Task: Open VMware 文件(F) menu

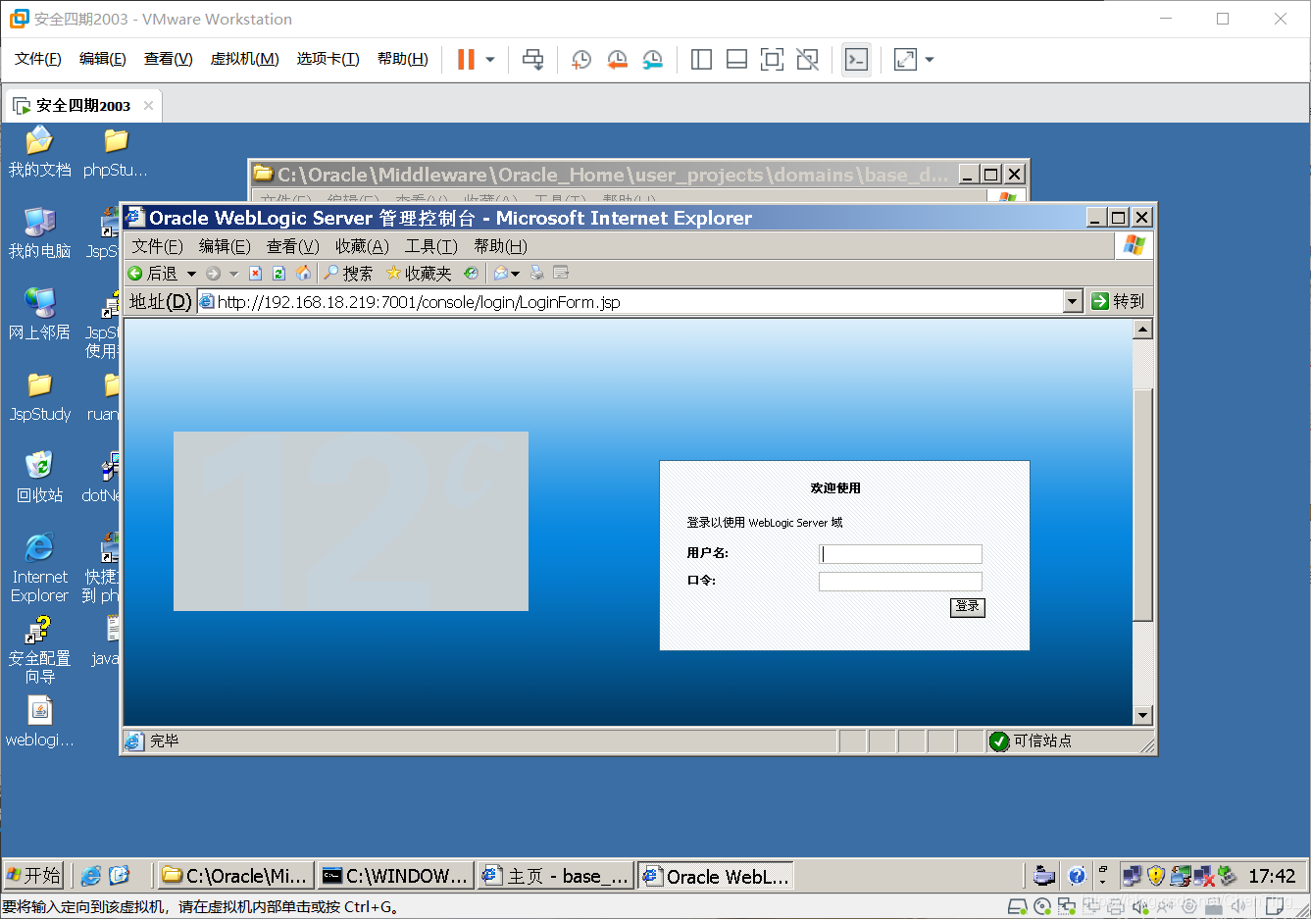Action: (38, 59)
